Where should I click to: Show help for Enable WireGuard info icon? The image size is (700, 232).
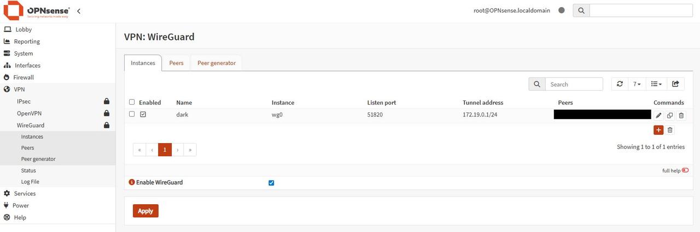click(131, 182)
